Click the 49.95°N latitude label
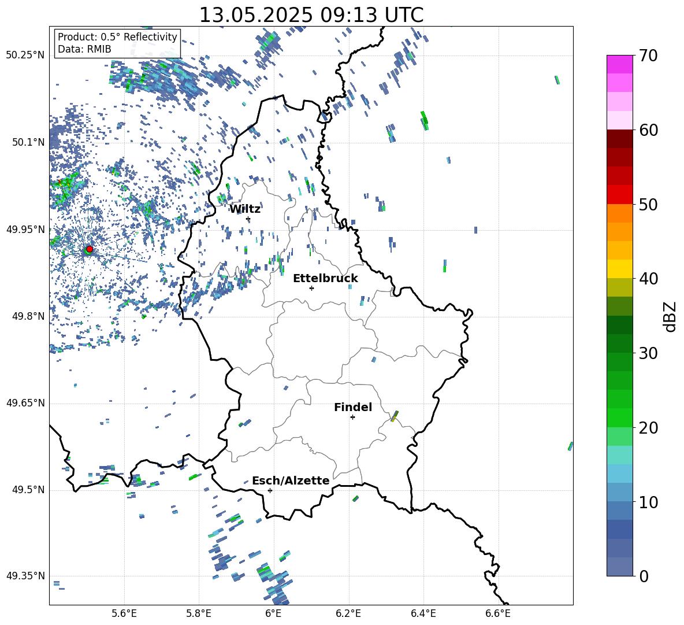Viewport: 684px width, 625px height. [x=25, y=229]
